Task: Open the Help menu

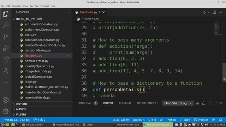Action: (53, 6)
